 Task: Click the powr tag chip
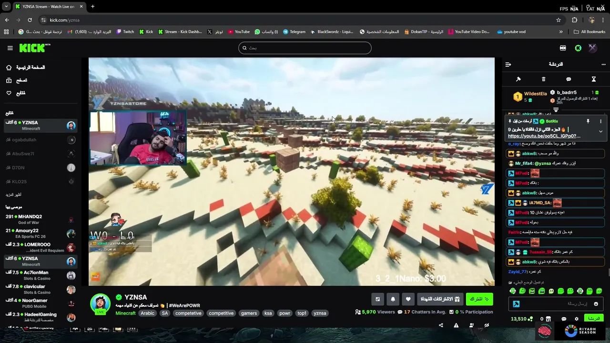(x=285, y=313)
